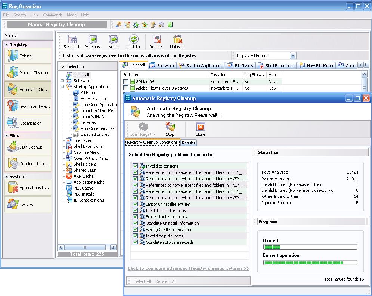The image size is (372, 296).
Task: Click the Update refresh icon
Action: point(133,40)
